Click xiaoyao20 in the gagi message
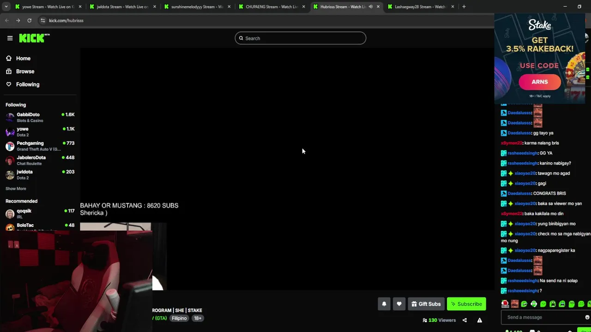 (525, 184)
